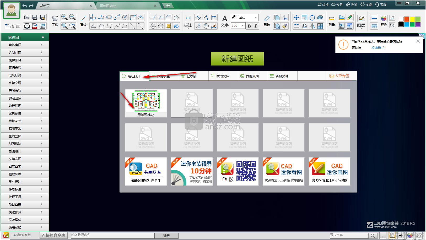Select the triangle shape tool
The width and height of the screenshot is (426, 240).
(93, 26)
